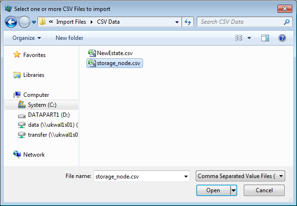Toggle the preview pane icon

click(265, 38)
